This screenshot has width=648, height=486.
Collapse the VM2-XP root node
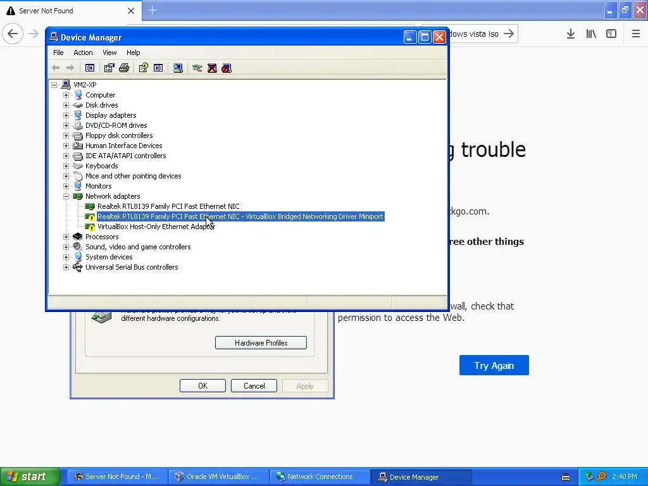(54, 85)
